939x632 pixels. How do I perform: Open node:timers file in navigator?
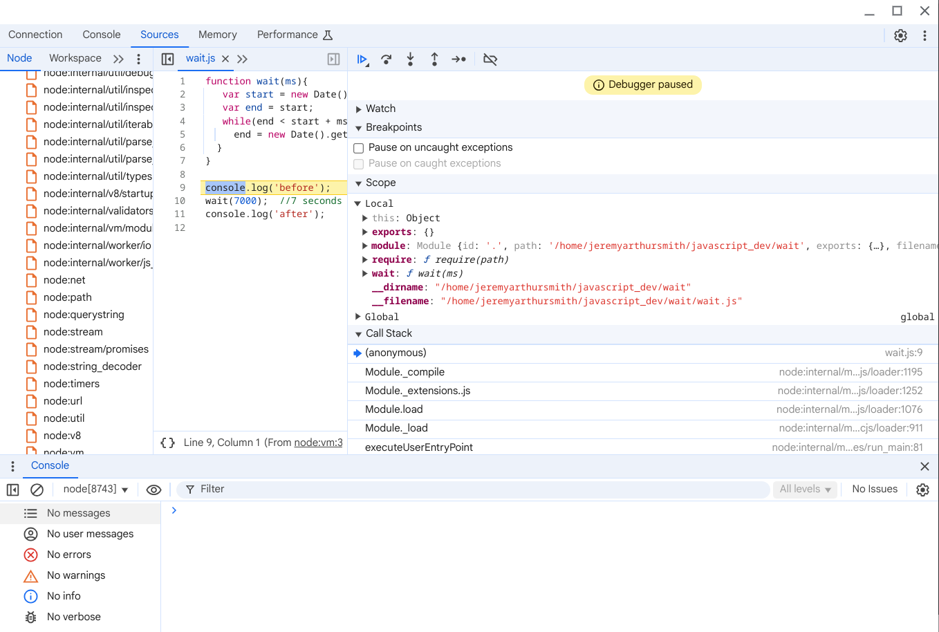tap(71, 384)
